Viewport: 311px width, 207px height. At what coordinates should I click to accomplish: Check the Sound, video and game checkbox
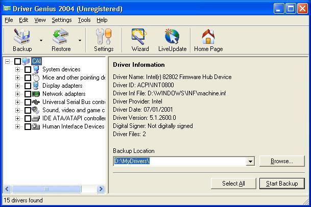(28, 110)
